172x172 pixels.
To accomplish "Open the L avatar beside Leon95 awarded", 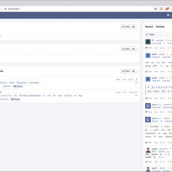I will [x=148, y=106].
